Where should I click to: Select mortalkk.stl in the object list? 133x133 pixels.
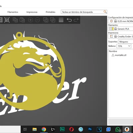pos(121,55)
